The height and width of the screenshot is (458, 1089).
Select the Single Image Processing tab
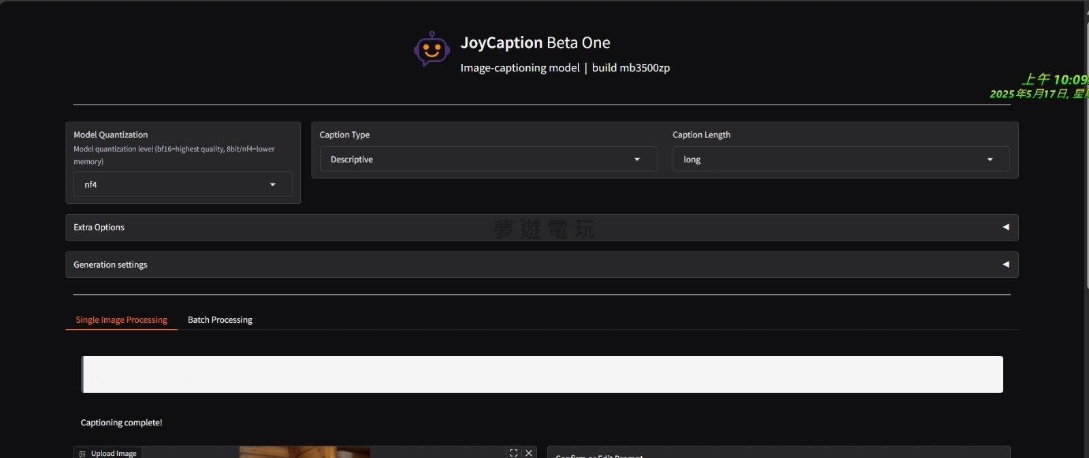tap(121, 319)
